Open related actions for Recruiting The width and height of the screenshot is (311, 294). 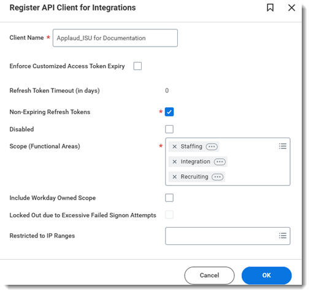tap(217, 177)
